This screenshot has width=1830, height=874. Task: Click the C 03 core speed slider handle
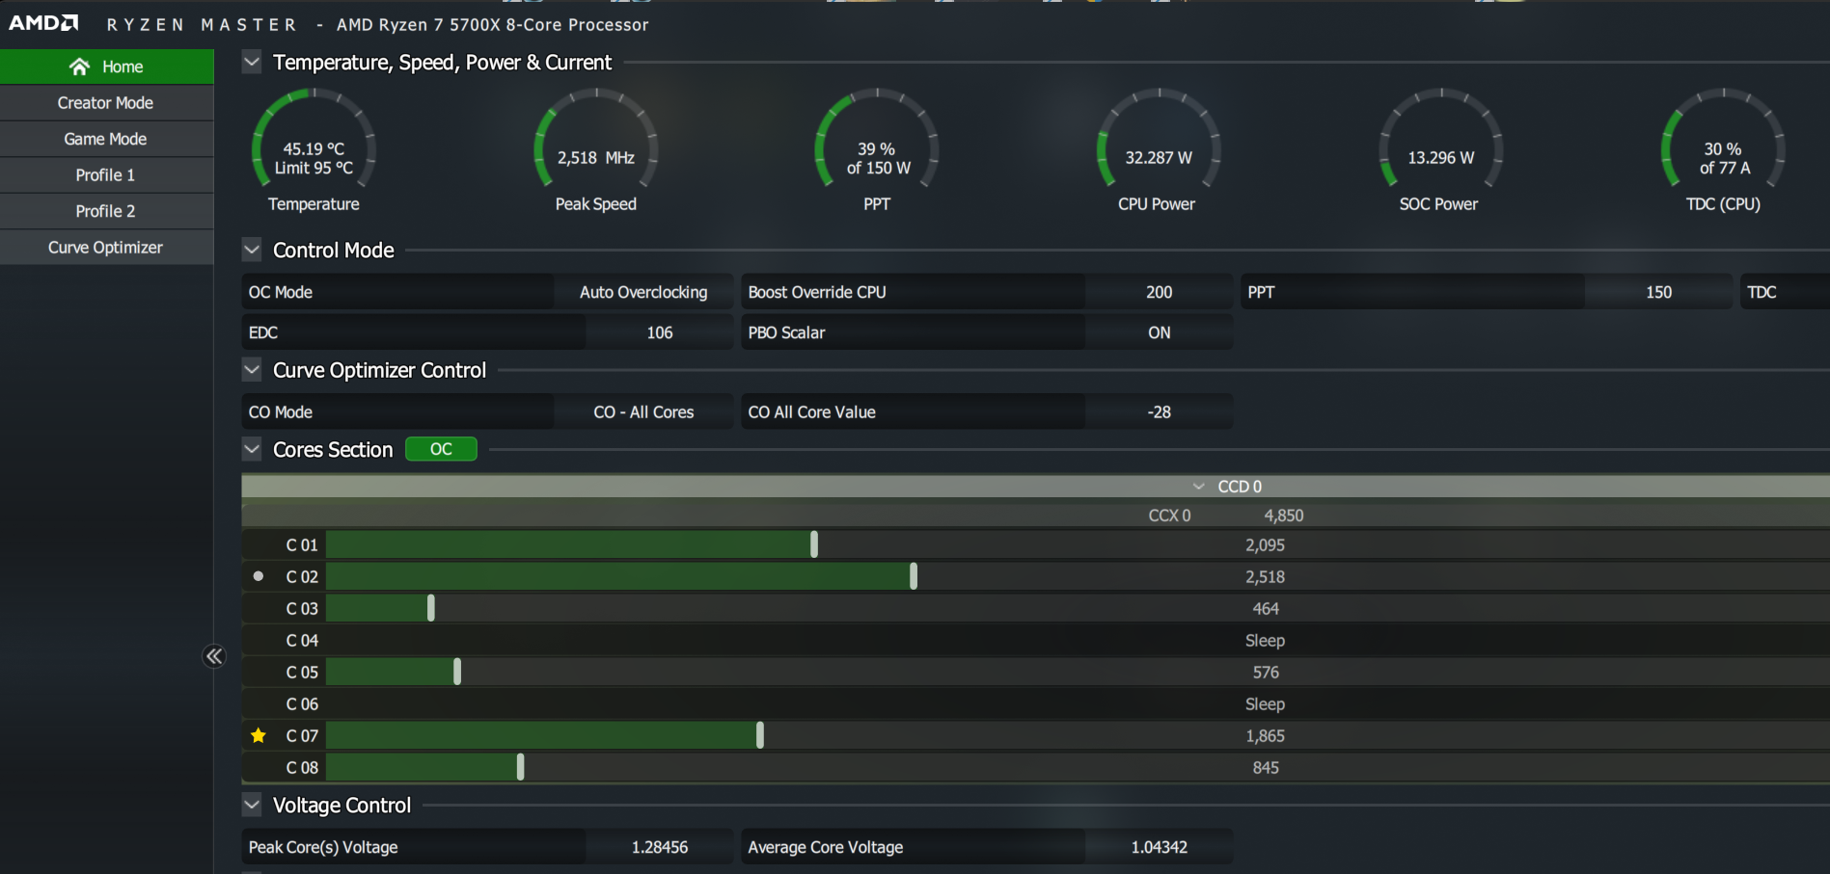431,608
